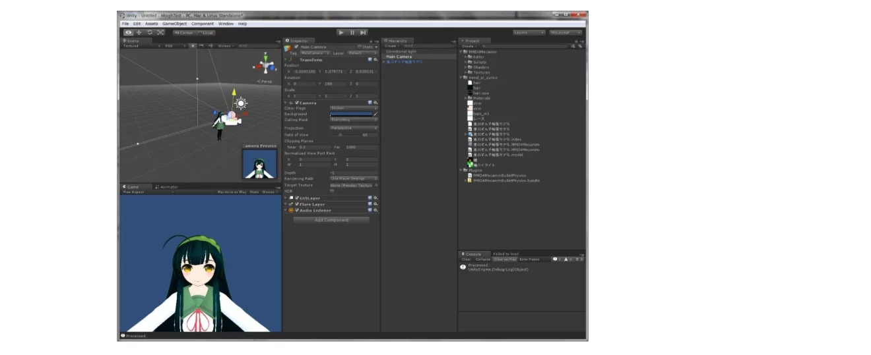Image resolution: width=871 pixels, height=355 pixels.
Task: Click the Main Camera object cube icon
Action: point(288,48)
